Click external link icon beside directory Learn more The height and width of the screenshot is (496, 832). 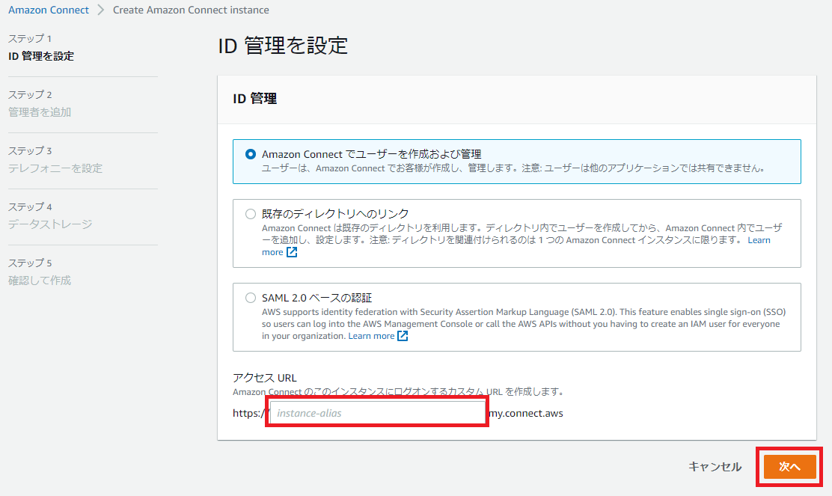coord(292,252)
